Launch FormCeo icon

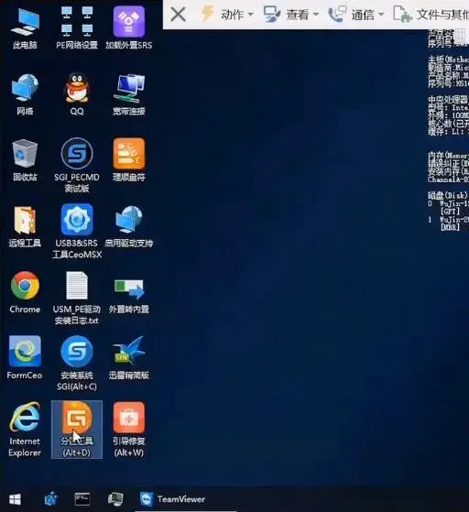coord(25,358)
